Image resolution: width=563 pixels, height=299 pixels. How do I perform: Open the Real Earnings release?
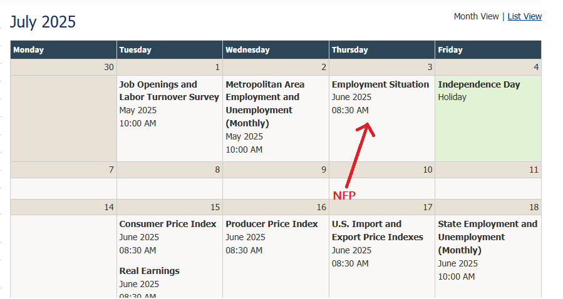(149, 271)
